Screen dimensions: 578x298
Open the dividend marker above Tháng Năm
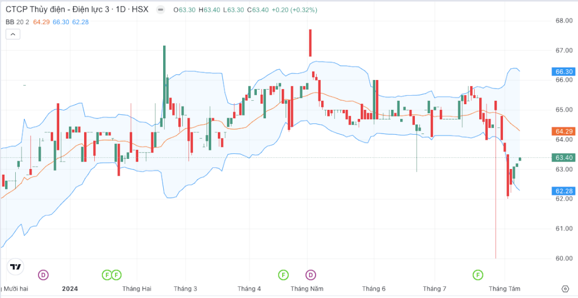(x=311, y=274)
